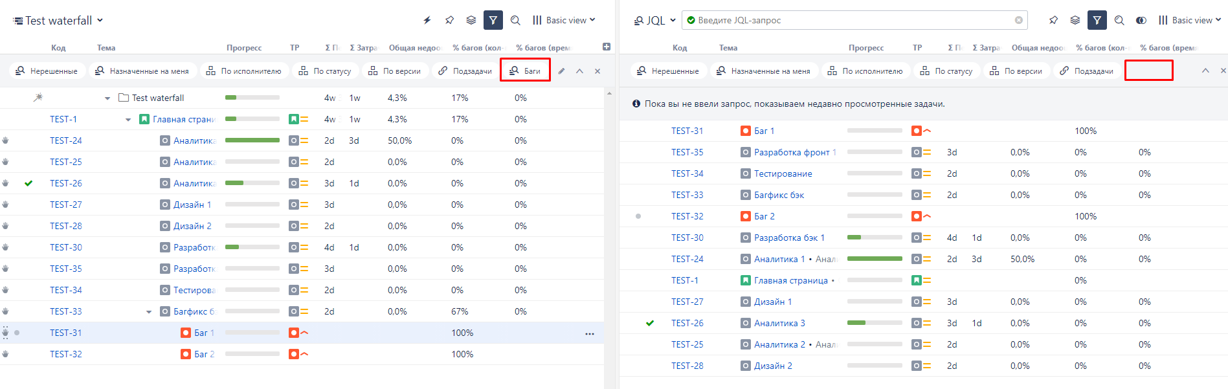Image resolution: width=1228 pixels, height=389 pixels.
Task: Toggle the Баги quick filter
Action: (x=525, y=71)
